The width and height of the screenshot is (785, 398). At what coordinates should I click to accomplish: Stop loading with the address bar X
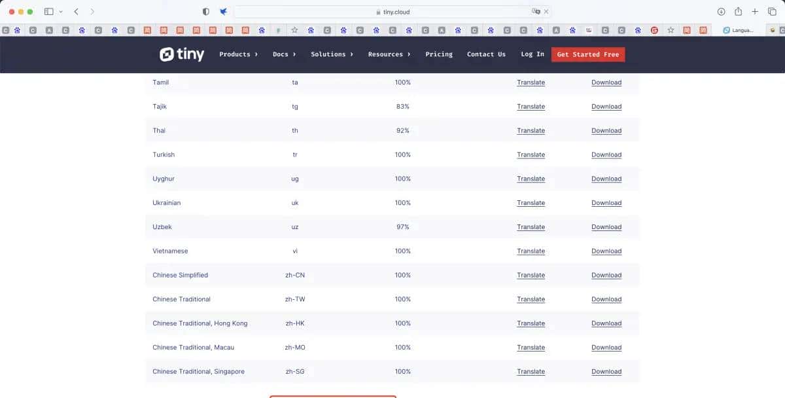546,12
